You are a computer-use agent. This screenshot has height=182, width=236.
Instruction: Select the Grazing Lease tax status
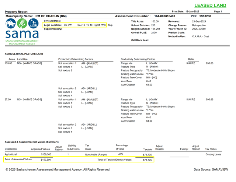click(213, 154)
